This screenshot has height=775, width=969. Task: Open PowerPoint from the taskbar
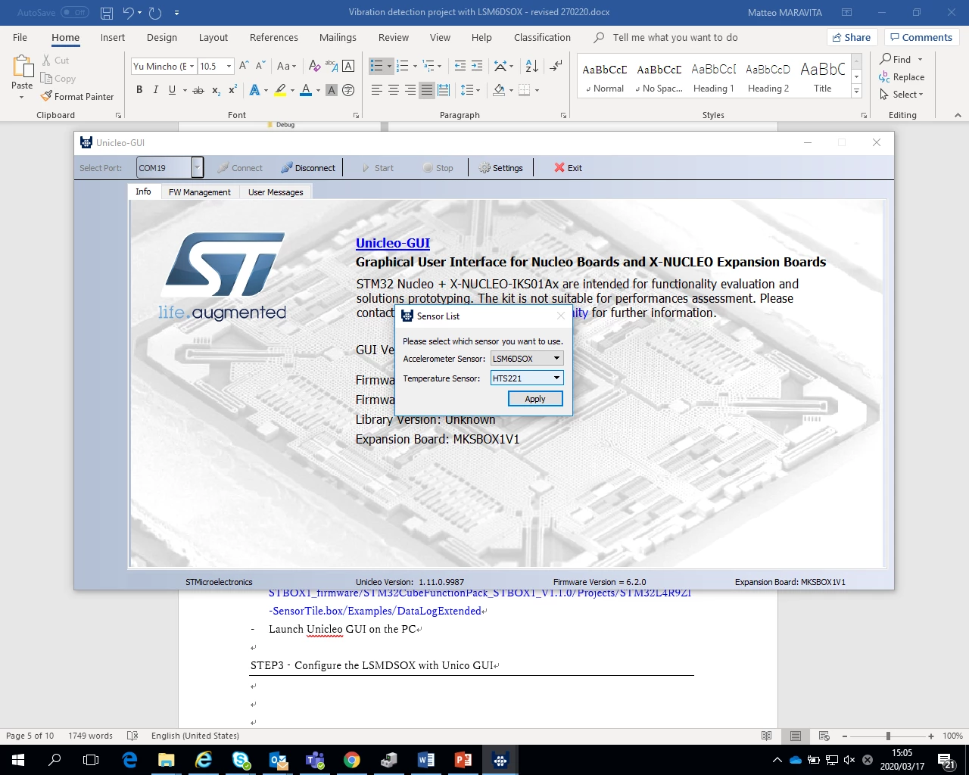pyautogui.click(x=463, y=760)
